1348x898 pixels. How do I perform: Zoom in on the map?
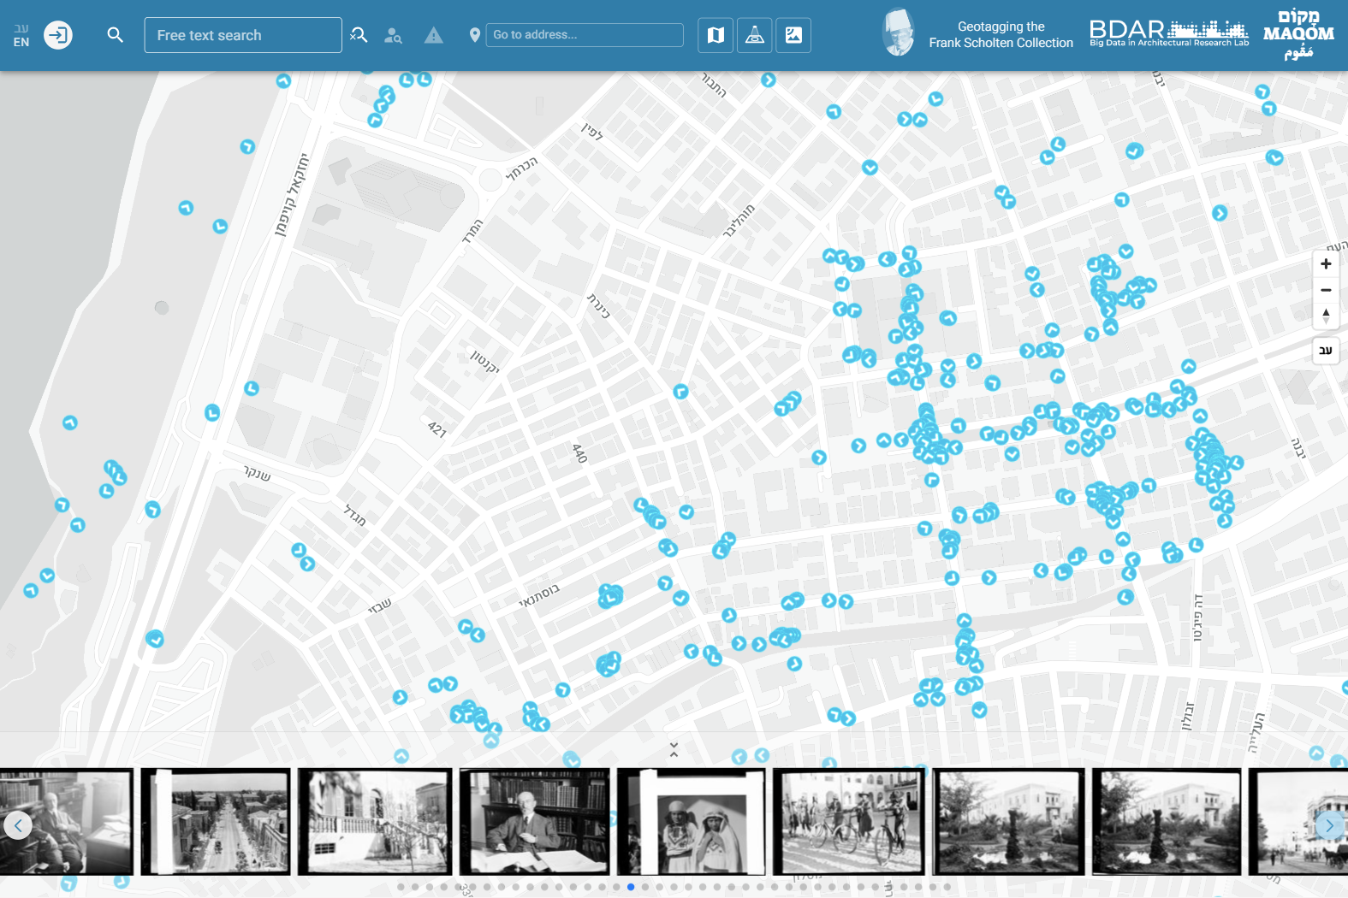click(x=1326, y=264)
